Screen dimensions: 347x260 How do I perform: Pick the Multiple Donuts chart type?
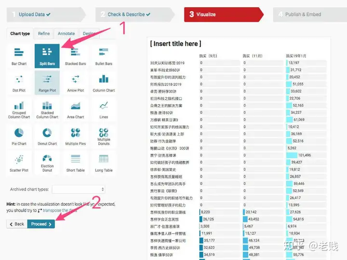pyautogui.click(x=104, y=136)
